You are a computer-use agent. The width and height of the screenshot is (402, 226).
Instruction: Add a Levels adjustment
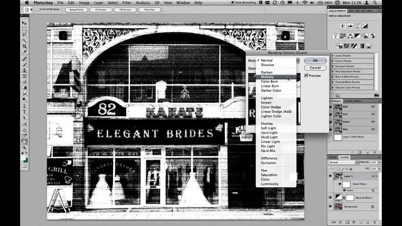click(x=350, y=26)
